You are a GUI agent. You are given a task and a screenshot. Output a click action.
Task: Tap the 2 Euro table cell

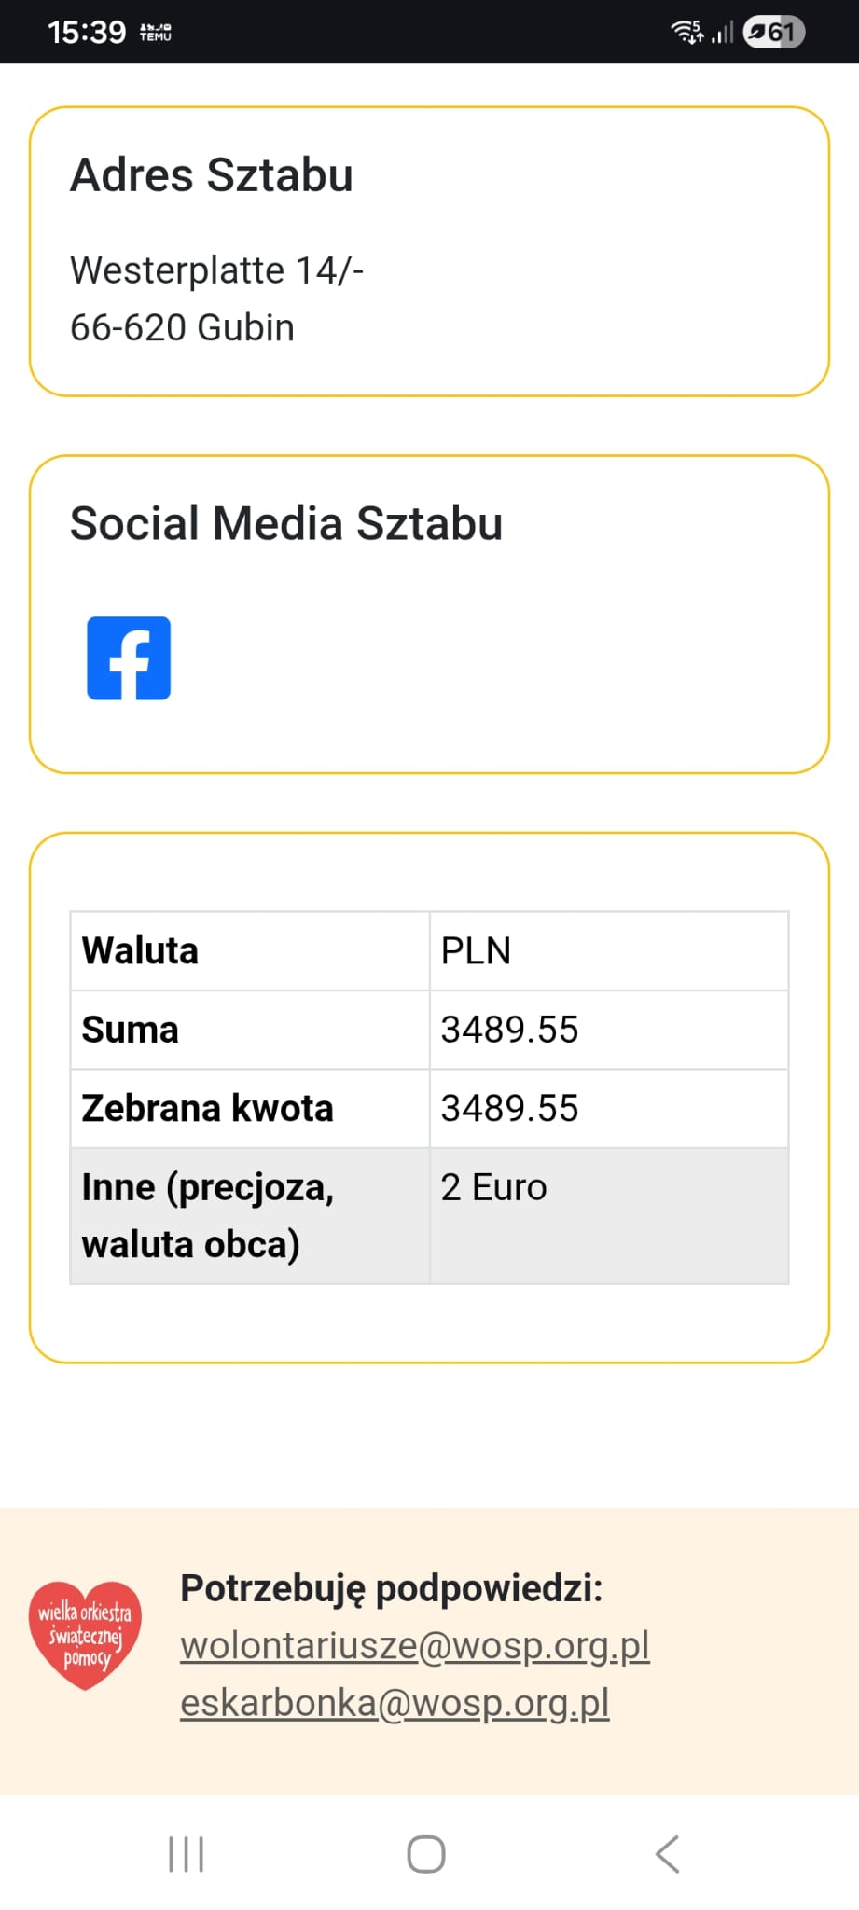click(x=608, y=1214)
